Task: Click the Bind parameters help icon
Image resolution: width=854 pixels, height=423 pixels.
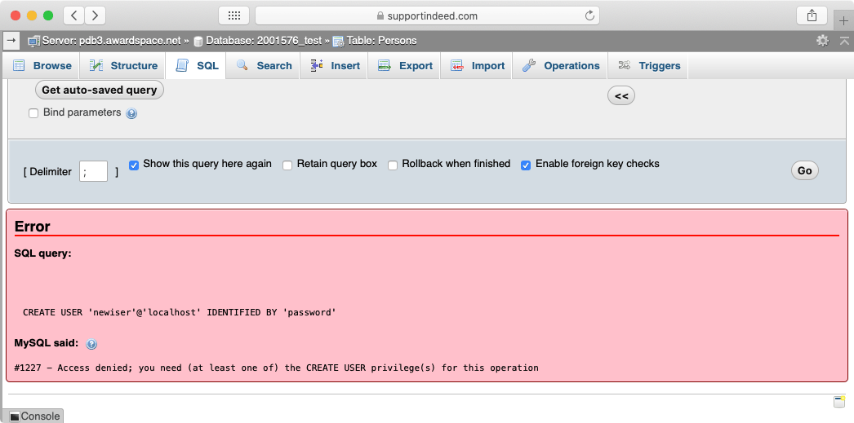Action: 131,114
